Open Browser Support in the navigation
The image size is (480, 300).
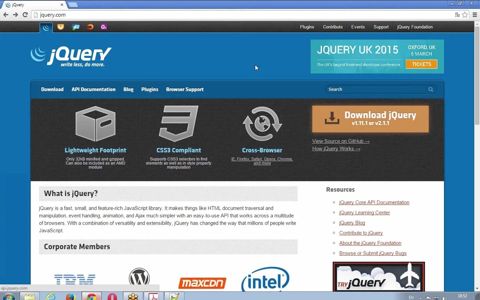click(x=185, y=89)
